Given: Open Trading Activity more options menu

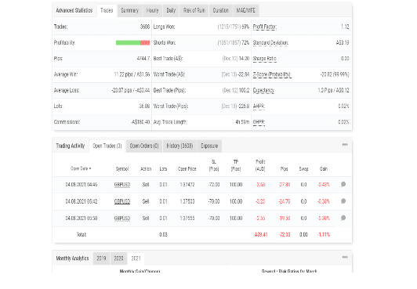Looking at the screenshot, I should click(345, 144).
